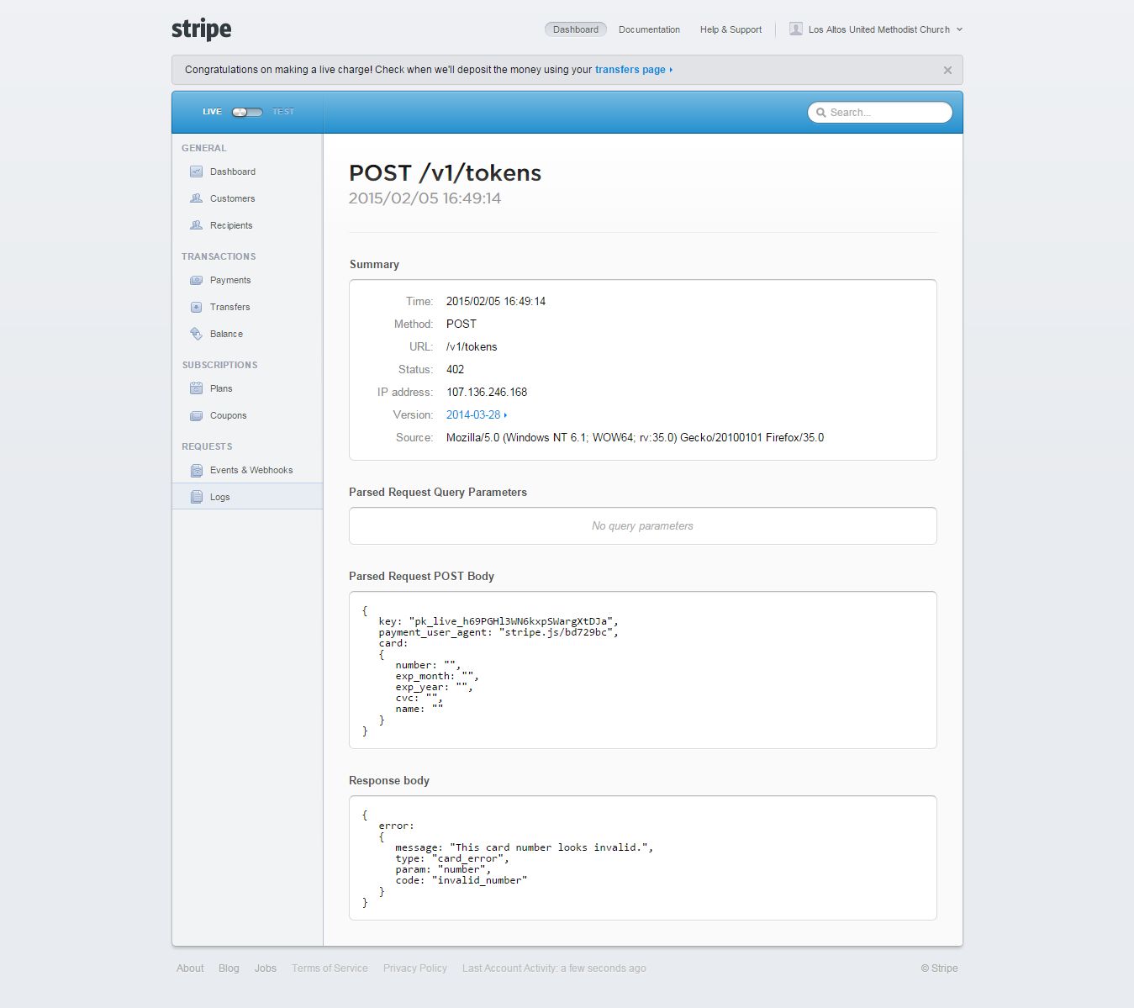Open the Documentation top menu
Image resolution: width=1134 pixels, height=1008 pixels.
(649, 29)
